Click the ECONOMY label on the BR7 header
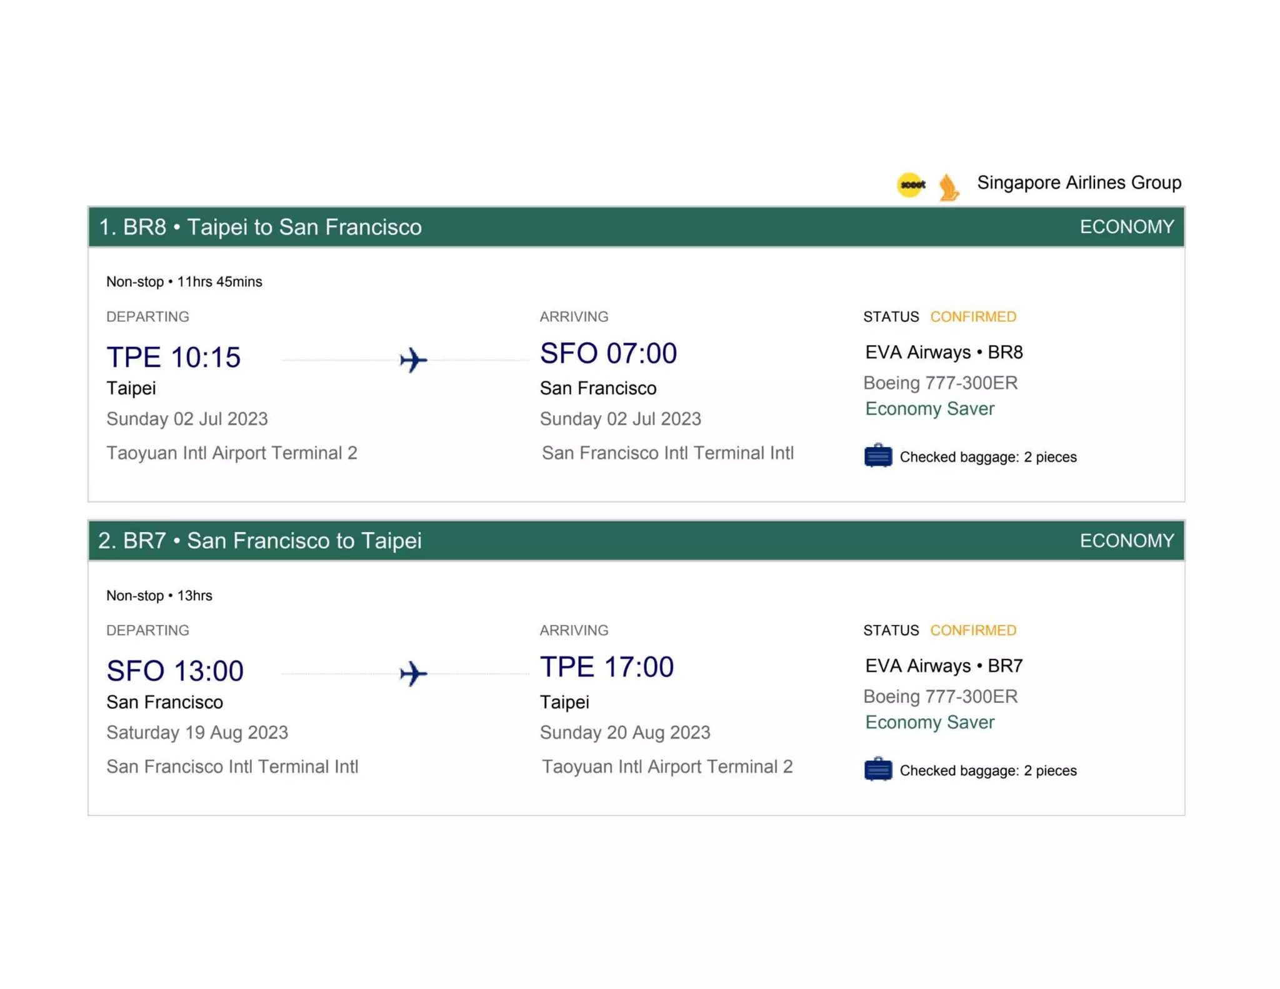The height and width of the screenshot is (989, 1280). 1126,541
